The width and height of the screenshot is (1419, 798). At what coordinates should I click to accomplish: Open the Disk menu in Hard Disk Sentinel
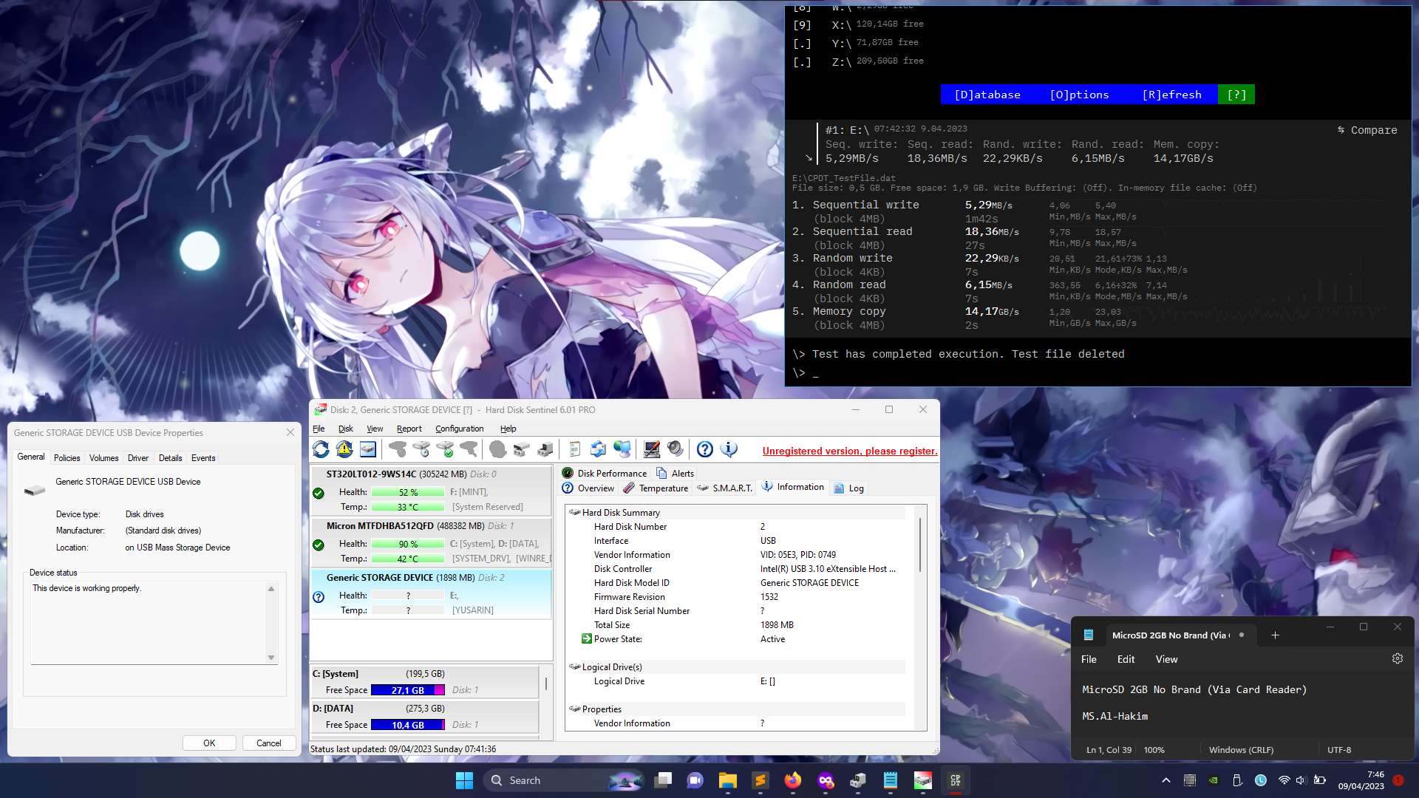pyautogui.click(x=345, y=429)
